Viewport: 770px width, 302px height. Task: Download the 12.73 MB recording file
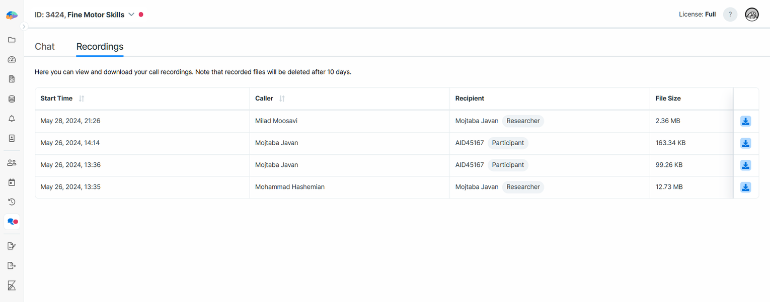pos(745,187)
